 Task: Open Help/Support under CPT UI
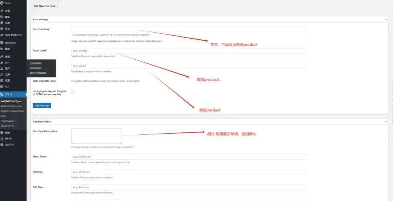tap(8, 121)
